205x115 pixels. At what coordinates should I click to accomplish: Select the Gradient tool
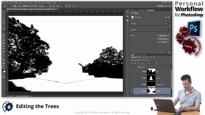tap(4, 43)
